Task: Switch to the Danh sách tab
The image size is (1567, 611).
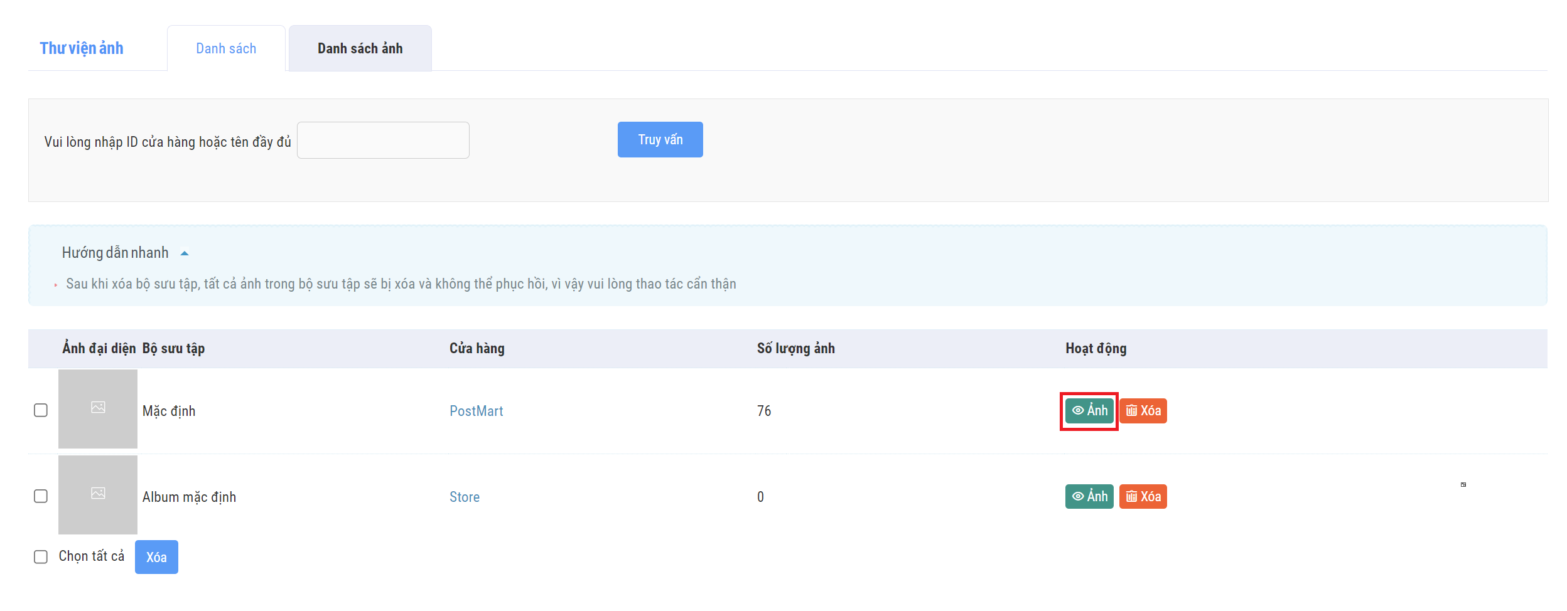Action: [x=226, y=49]
